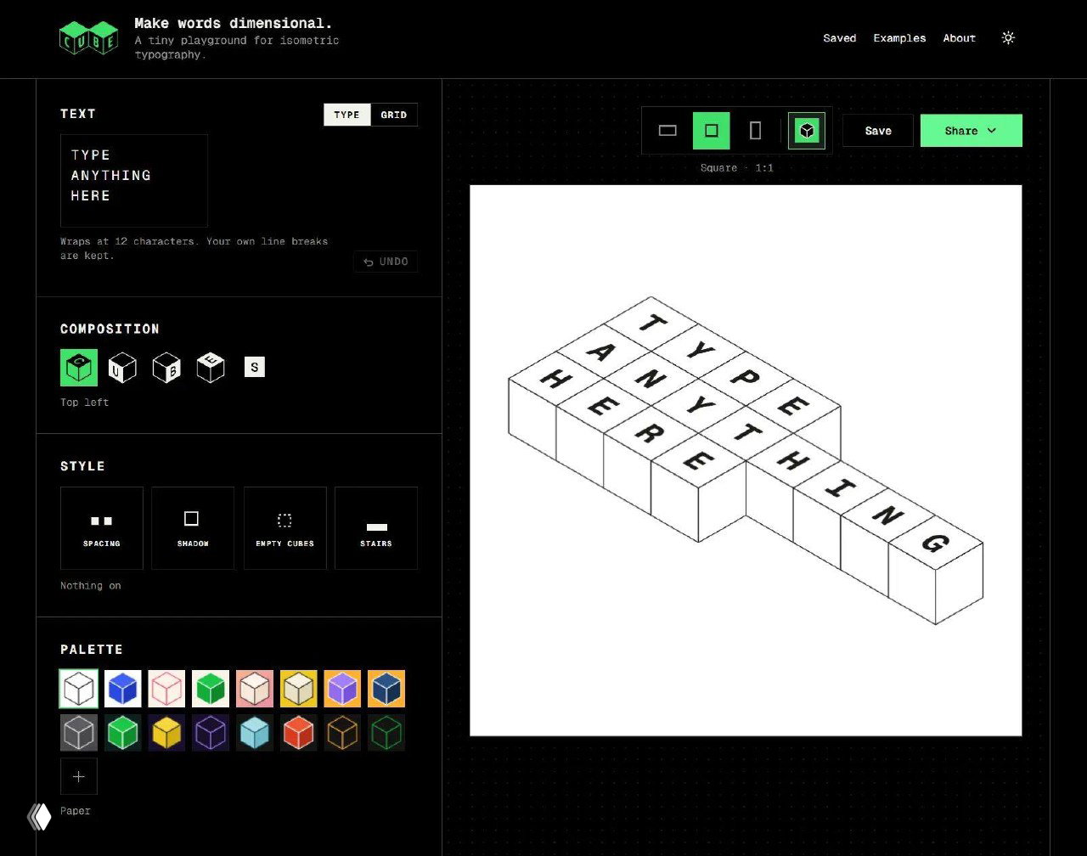Open the About page
Image resolution: width=1087 pixels, height=856 pixels.
click(959, 38)
